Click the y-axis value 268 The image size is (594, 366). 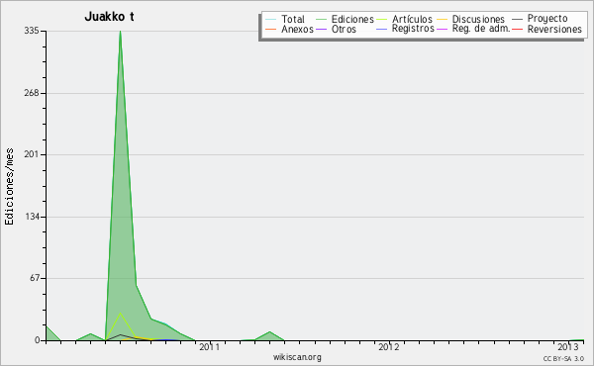point(32,93)
